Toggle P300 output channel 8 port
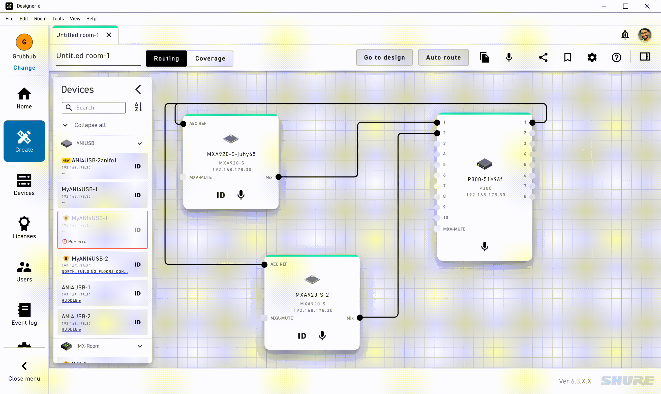661x394 pixels. coord(532,197)
